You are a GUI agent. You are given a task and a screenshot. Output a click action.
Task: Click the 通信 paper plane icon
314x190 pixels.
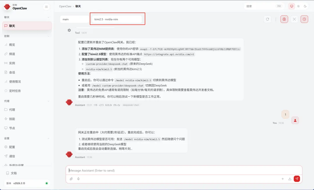6,156
